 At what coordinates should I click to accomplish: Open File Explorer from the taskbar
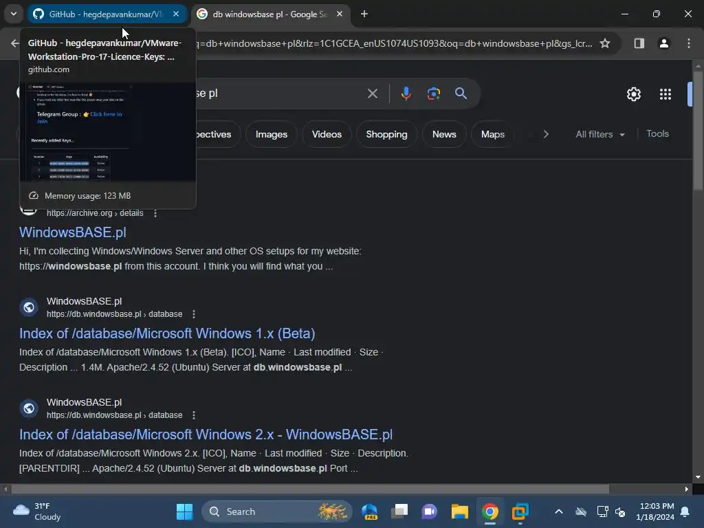(460, 511)
